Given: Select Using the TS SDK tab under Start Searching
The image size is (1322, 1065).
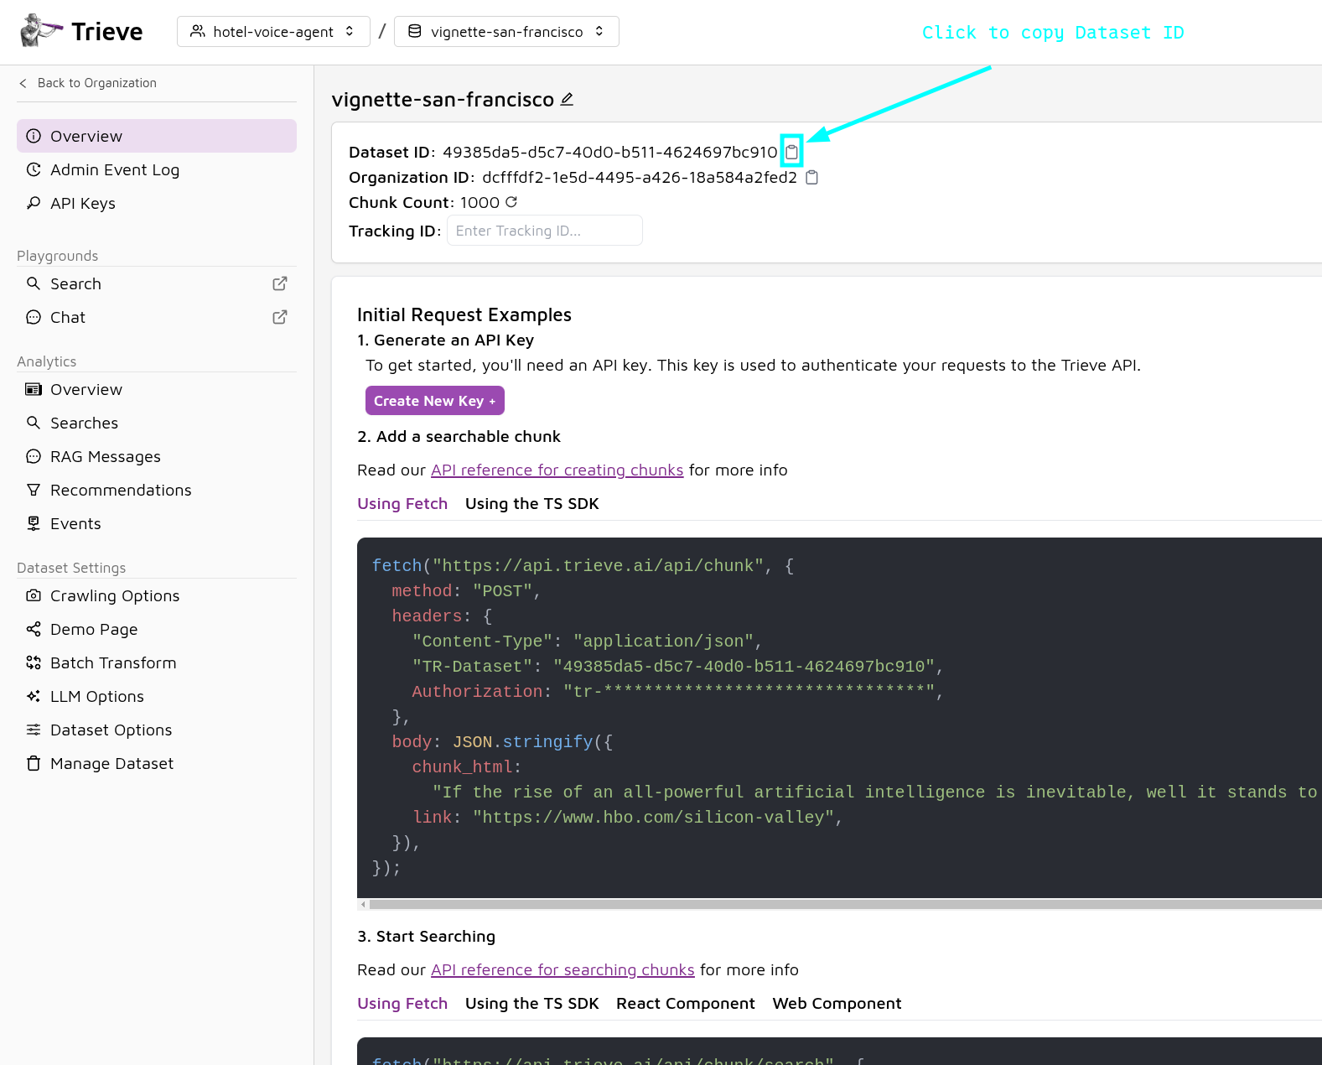Looking at the screenshot, I should [x=532, y=1003].
